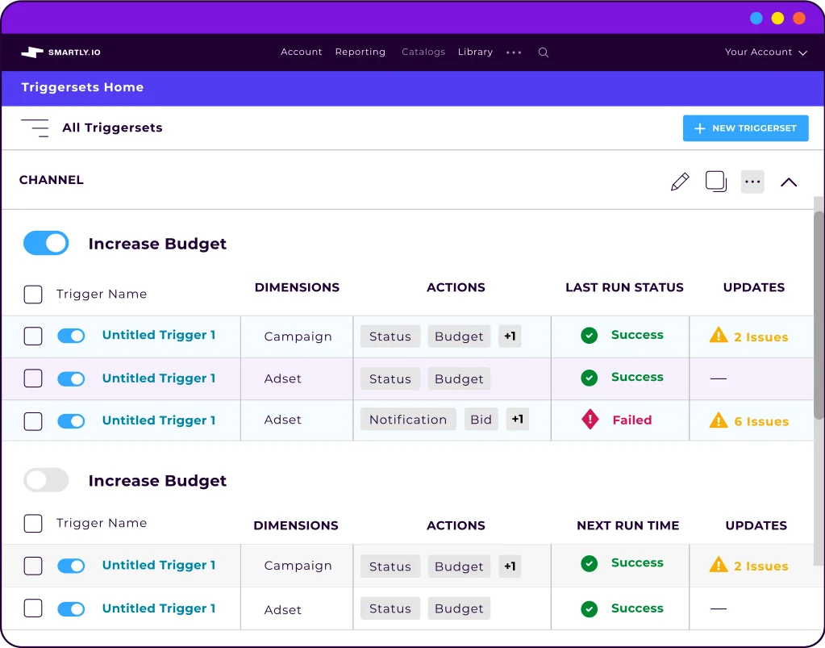Enable the second Increase Budget triggerset
Image resolution: width=825 pixels, height=648 pixels.
[46, 480]
